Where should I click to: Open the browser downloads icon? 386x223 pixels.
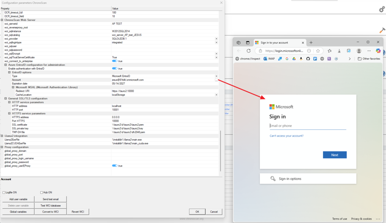point(339,51)
